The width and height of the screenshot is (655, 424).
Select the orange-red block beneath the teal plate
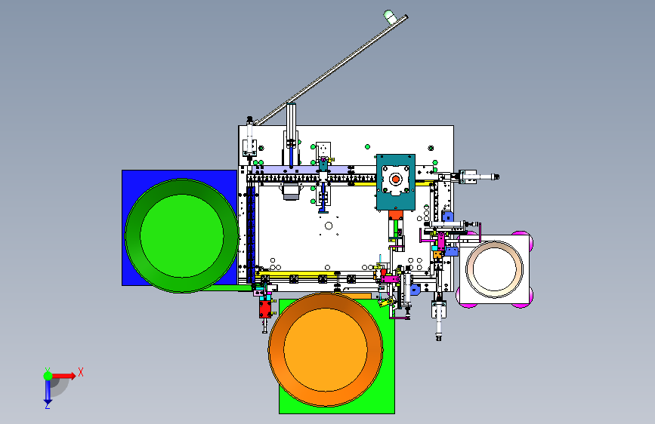(396, 215)
